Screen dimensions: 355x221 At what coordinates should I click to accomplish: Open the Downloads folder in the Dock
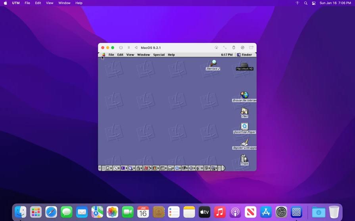click(x=319, y=212)
